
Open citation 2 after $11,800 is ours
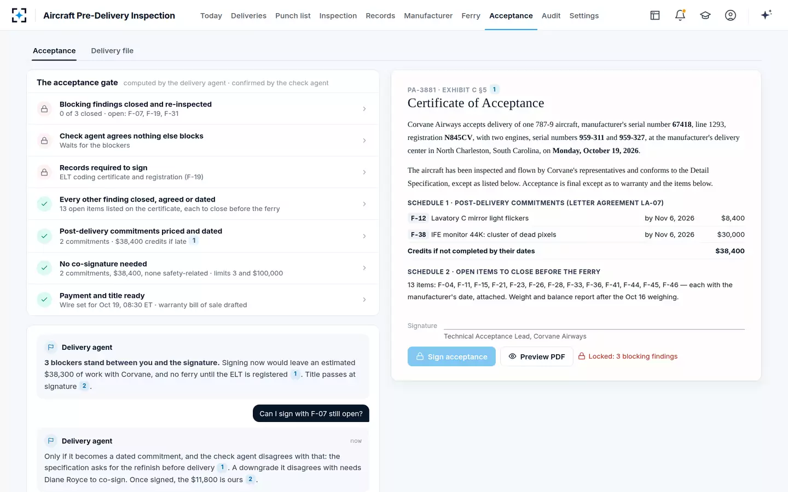pyautogui.click(x=250, y=479)
